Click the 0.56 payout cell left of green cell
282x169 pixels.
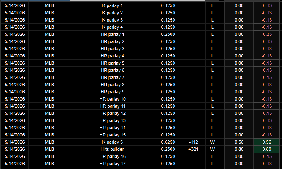tap(239, 142)
